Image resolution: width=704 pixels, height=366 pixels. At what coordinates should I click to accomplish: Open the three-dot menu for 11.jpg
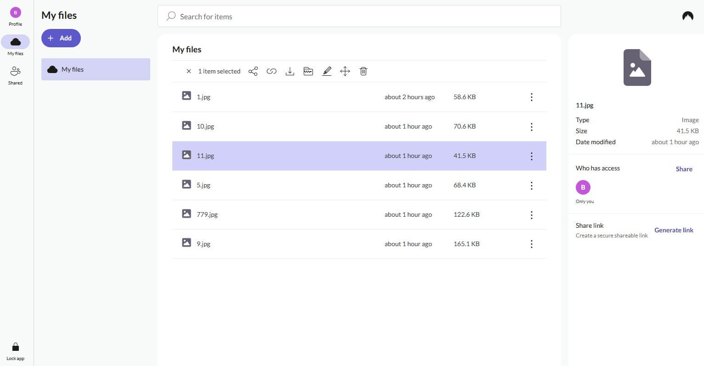point(532,156)
